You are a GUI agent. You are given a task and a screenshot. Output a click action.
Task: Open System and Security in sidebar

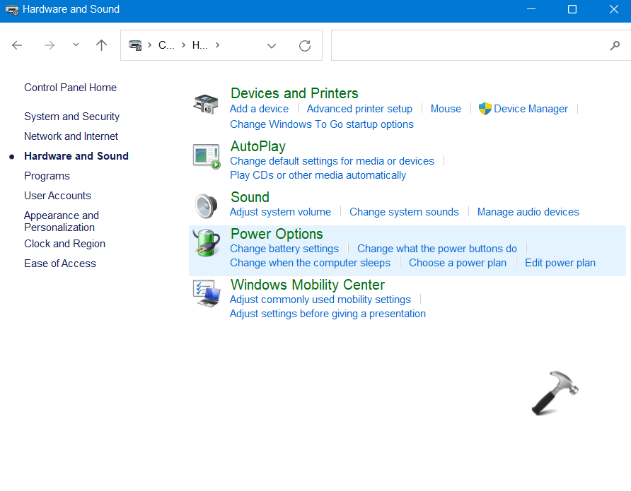71,117
